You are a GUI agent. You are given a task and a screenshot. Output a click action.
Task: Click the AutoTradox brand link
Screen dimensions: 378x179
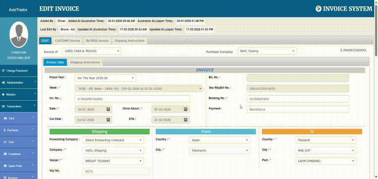click(18, 10)
